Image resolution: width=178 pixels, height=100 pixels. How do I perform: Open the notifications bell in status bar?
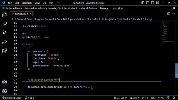(174, 97)
